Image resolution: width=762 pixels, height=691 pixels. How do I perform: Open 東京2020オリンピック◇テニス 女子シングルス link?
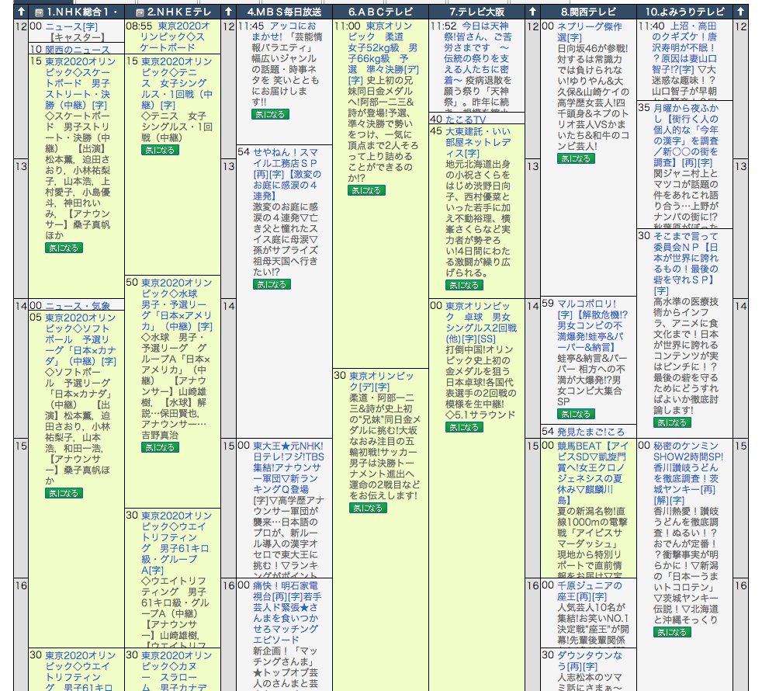pyautogui.click(x=177, y=83)
